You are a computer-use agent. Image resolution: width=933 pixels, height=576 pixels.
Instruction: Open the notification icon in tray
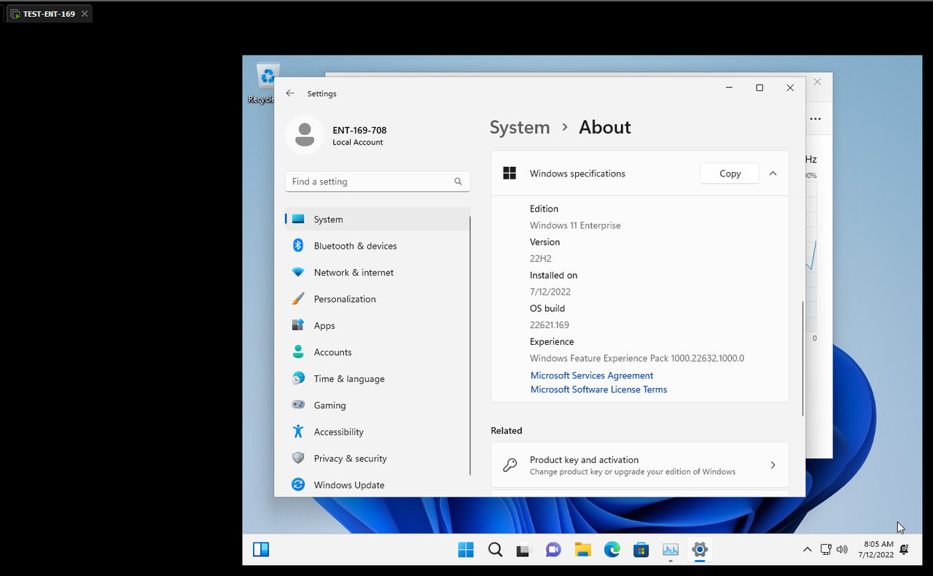pos(905,549)
